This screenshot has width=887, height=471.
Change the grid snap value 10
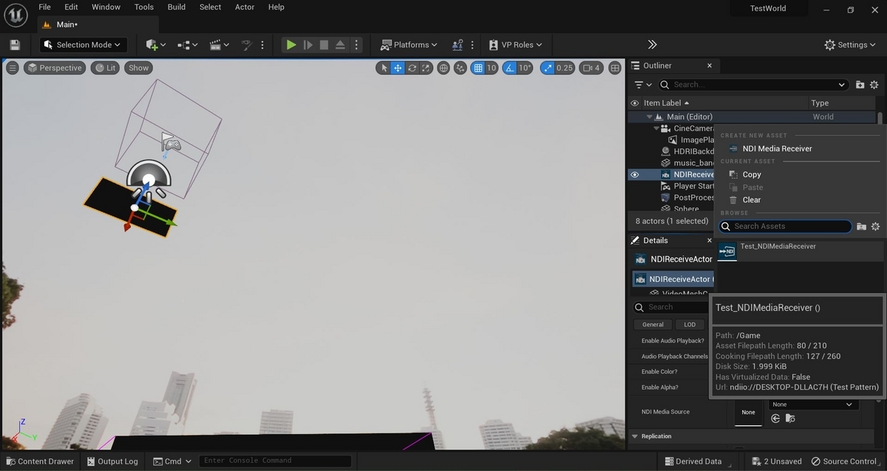(492, 68)
